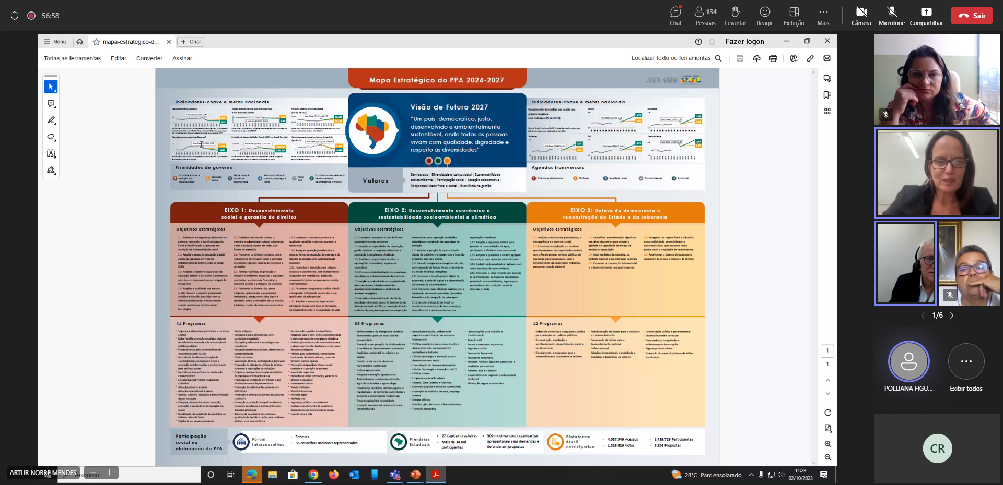The height and width of the screenshot is (485, 1003).
Task: Unmute the Microfone
Action: point(891,16)
